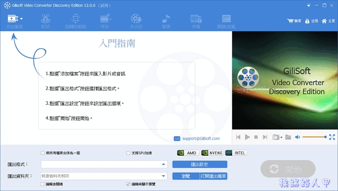Click the 添加檔案 add file icon
This screenshot has height=191, width=338.
coord(13,19)
